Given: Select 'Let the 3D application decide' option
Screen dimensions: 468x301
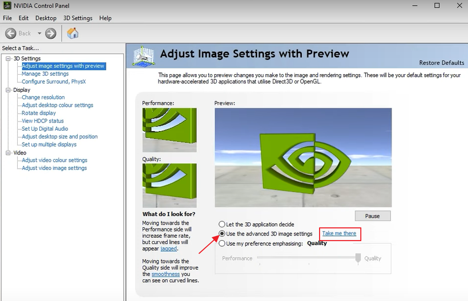Looking at the screenshot, I should [222, 225].
